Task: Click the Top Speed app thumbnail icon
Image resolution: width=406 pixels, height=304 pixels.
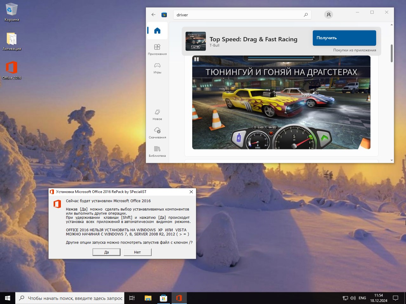Action: coord(196,41)
